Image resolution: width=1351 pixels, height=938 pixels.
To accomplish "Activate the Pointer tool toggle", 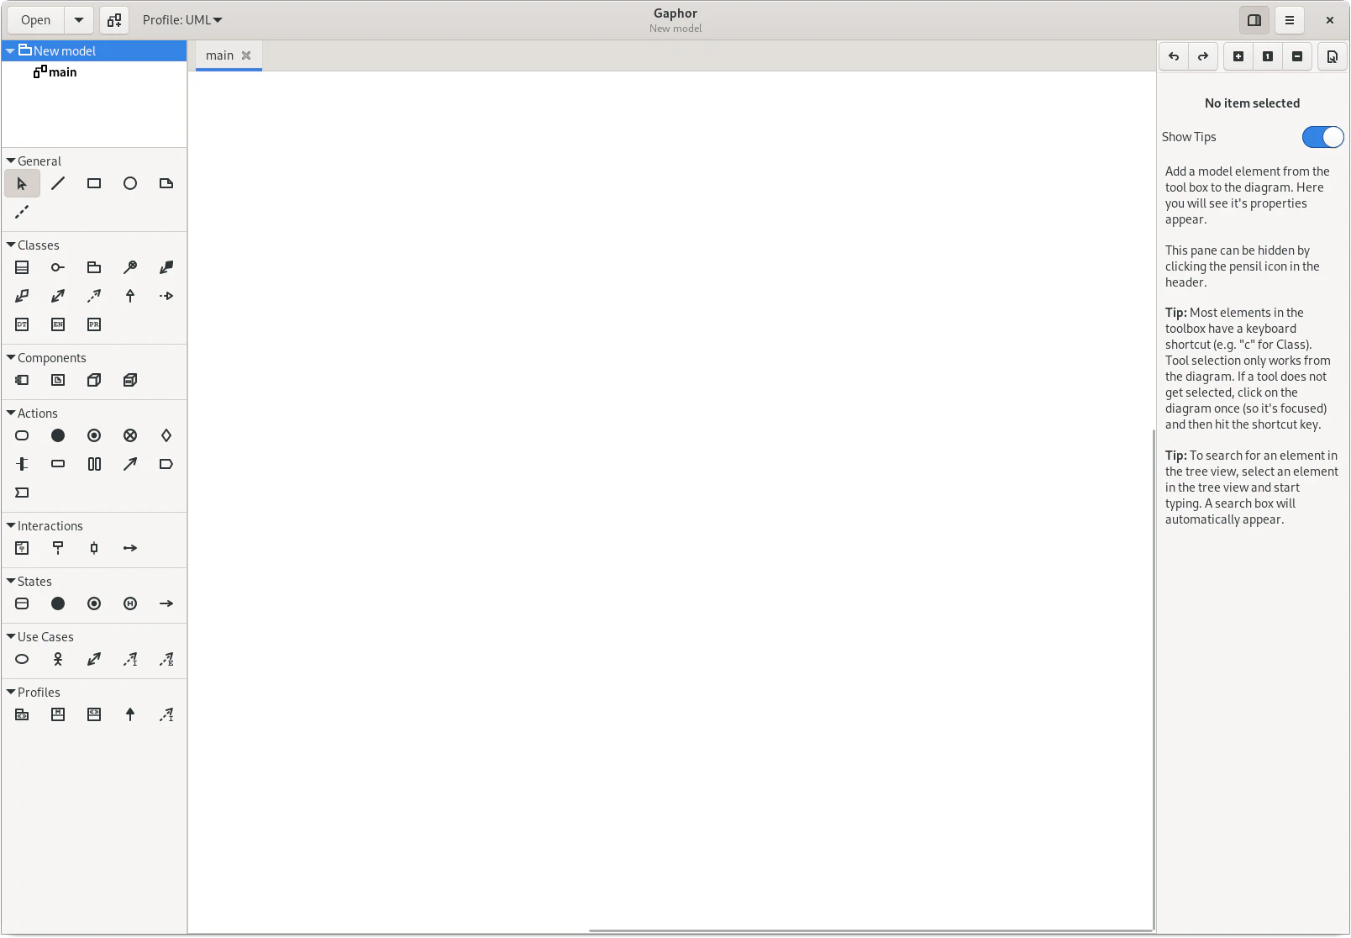I will 22,183.
